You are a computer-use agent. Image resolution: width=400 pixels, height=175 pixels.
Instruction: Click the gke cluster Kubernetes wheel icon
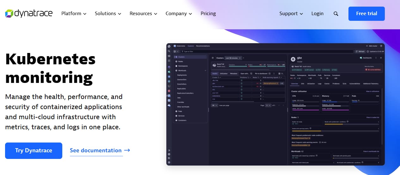point(293,59)
